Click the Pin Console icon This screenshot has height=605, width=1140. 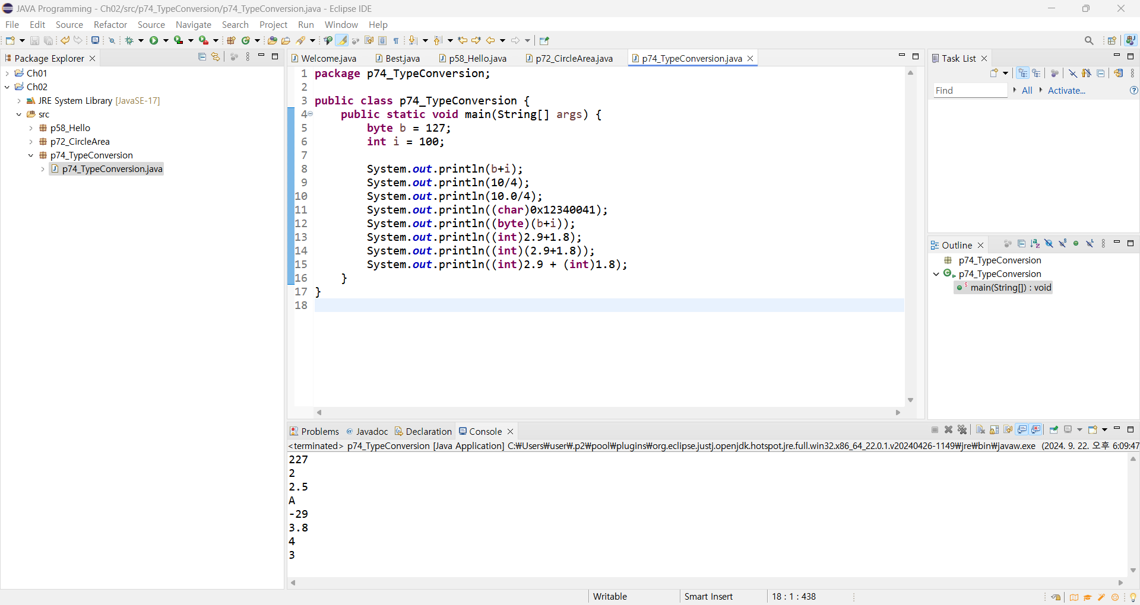point(1054,429)
